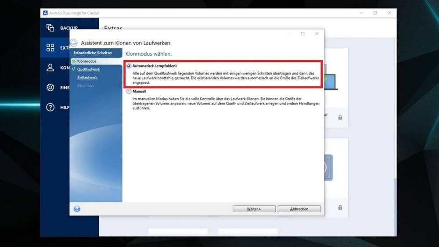Click the disabled Abschluss step
The image size is (439, 247).
[x=86, y=86]
